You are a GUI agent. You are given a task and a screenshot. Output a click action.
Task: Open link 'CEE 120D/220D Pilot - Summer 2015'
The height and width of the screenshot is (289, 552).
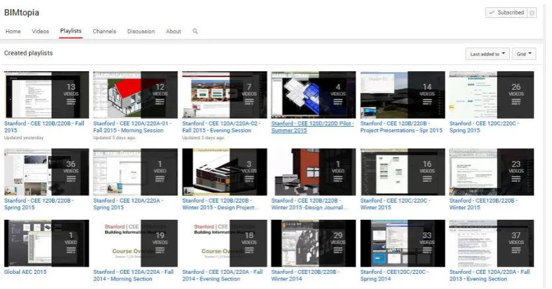(313, 127)
